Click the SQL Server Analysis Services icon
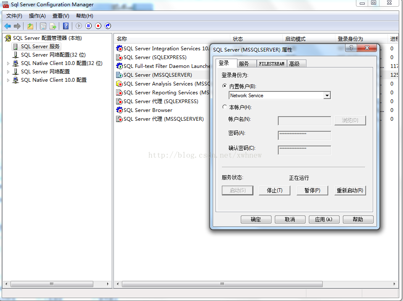The height and width of the screenshot is (301, 403). [119, 83]
